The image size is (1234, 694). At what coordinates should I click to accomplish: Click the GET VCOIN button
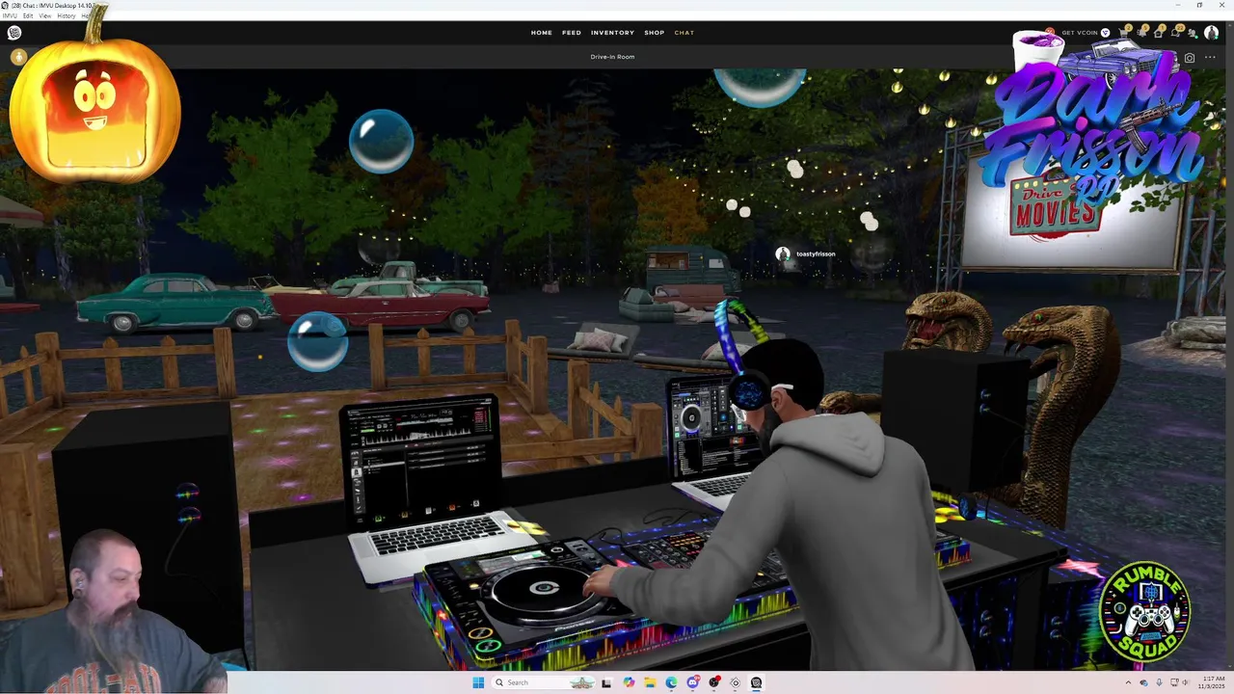pyautogui.click(x=1085, y=33)
